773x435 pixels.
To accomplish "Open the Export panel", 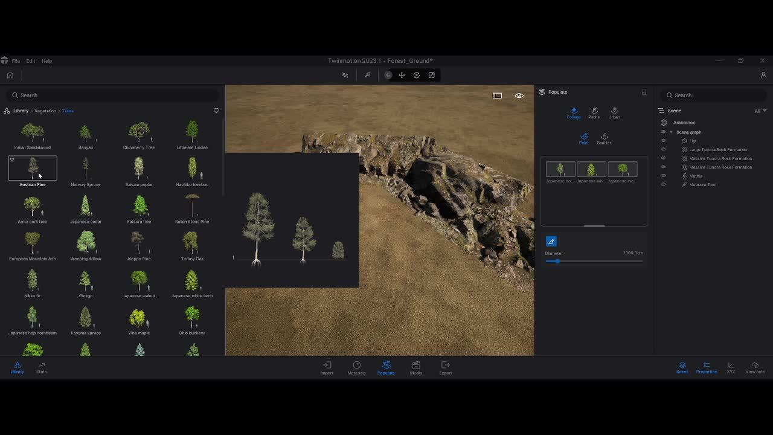I will pyautogui.click(x=445, y=368).
